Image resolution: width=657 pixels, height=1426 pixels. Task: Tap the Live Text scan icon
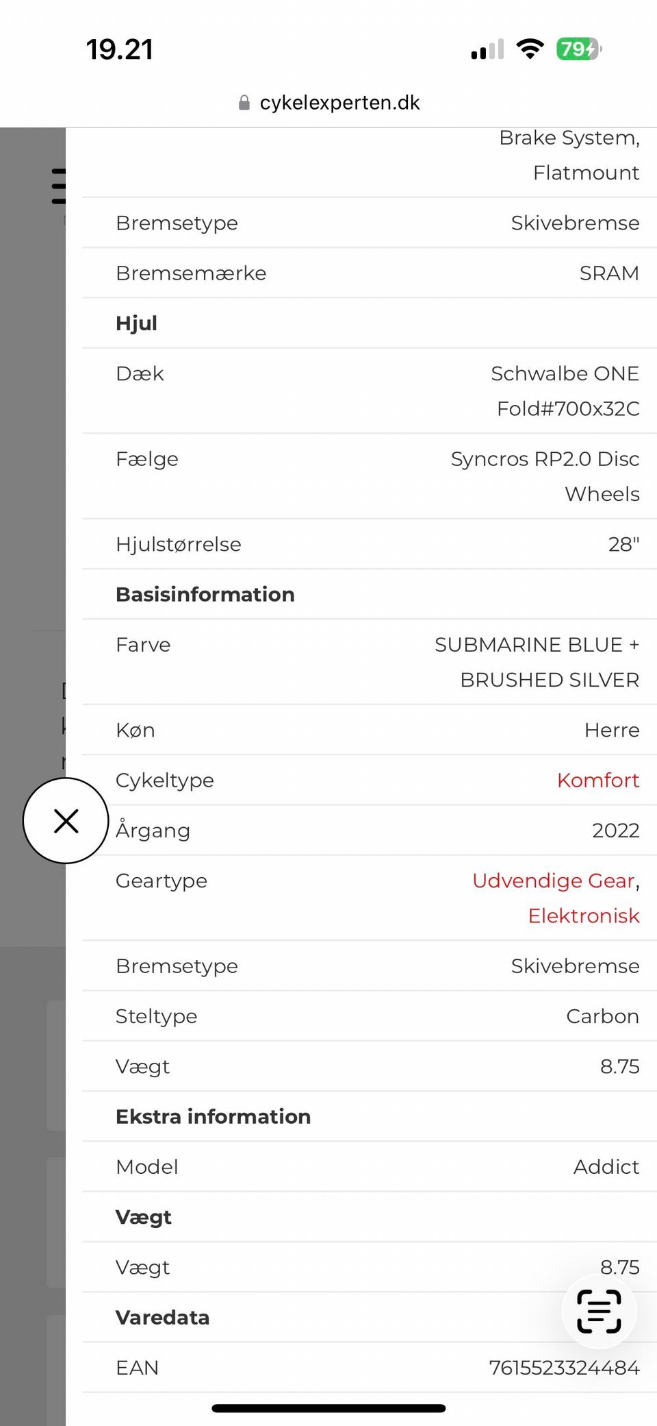pos(599,1311)
